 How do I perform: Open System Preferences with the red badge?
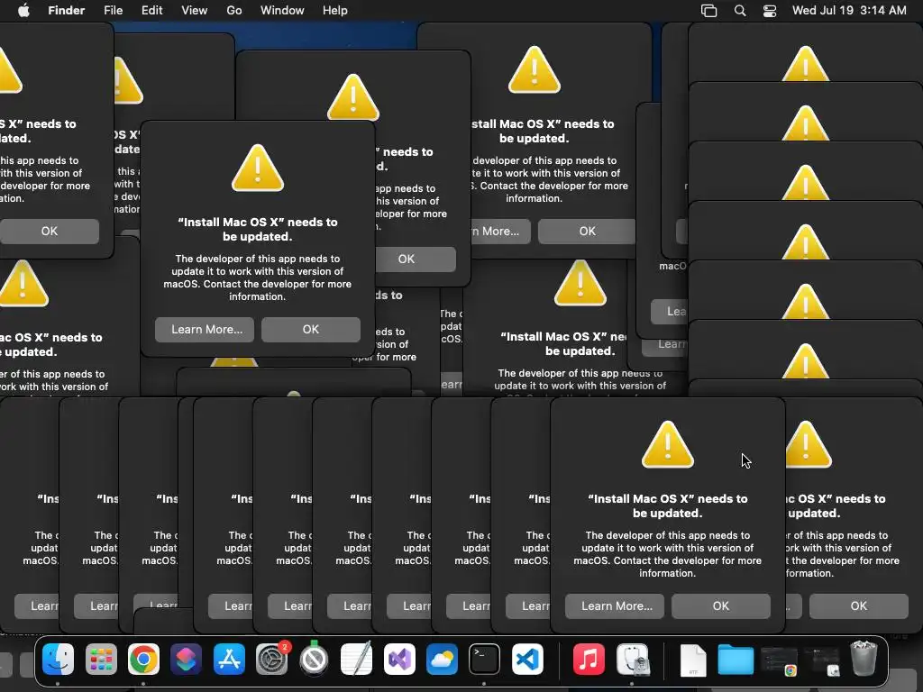coord(272,659)
